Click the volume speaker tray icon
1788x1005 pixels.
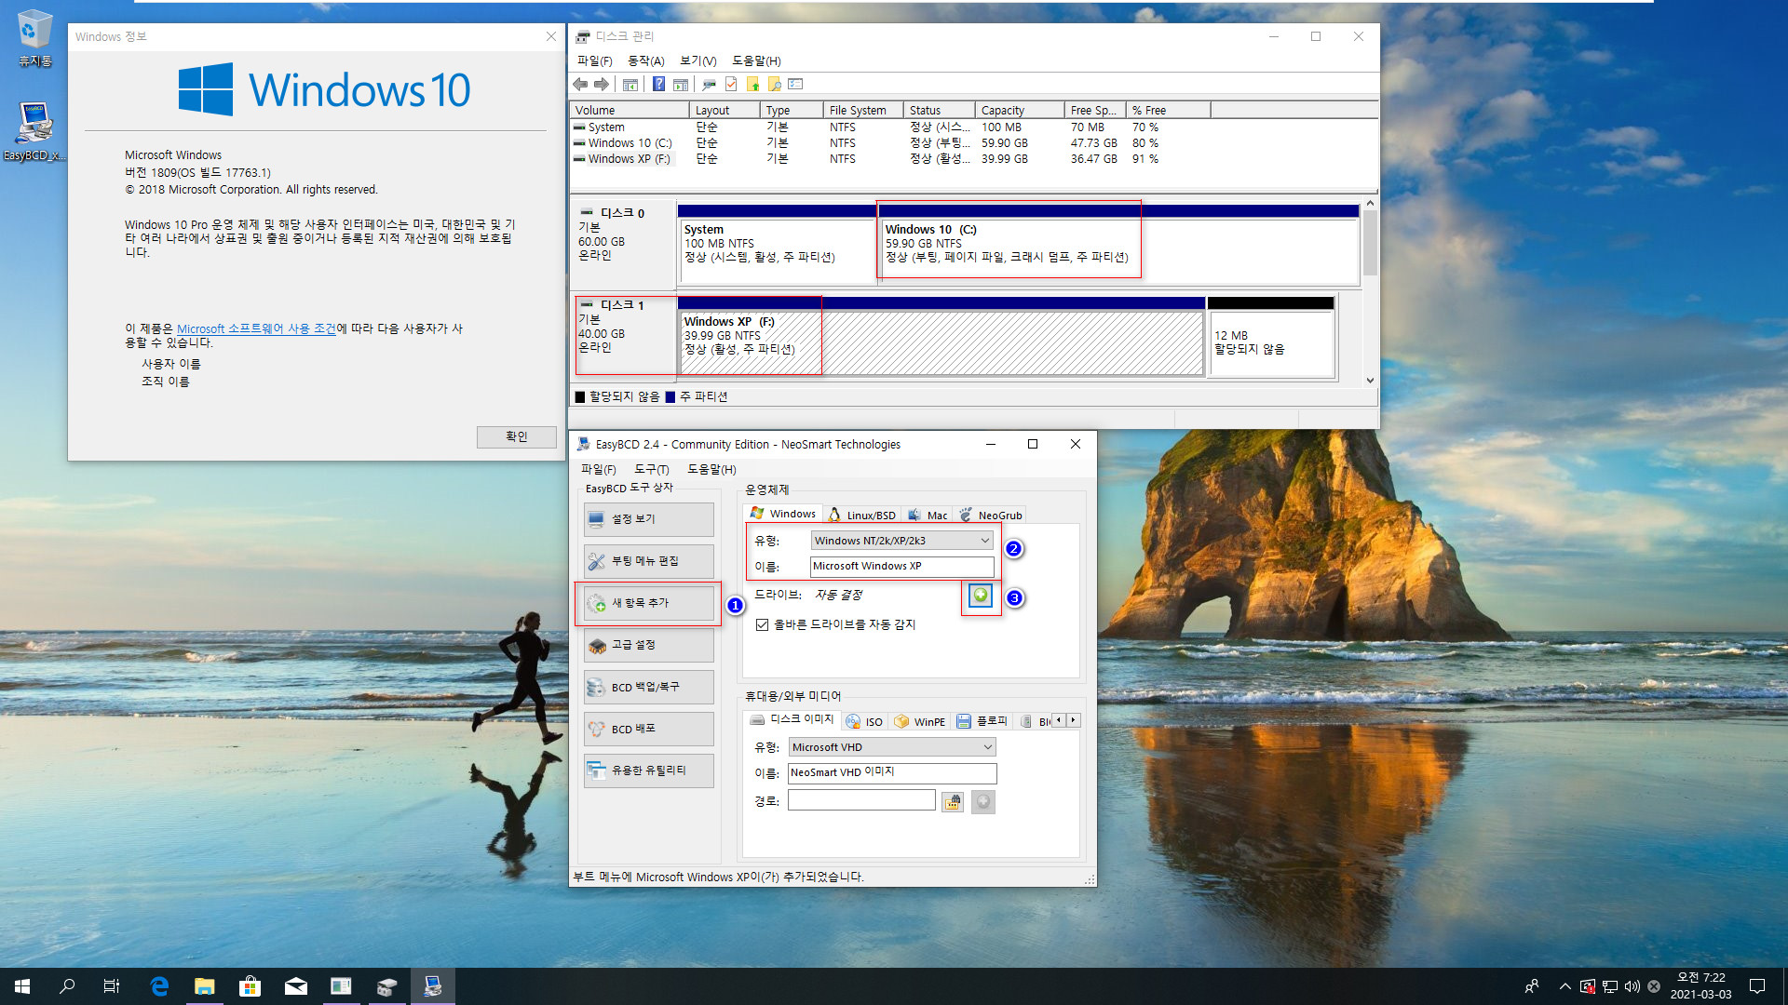pyautogui.click(x=1632, y=986)
